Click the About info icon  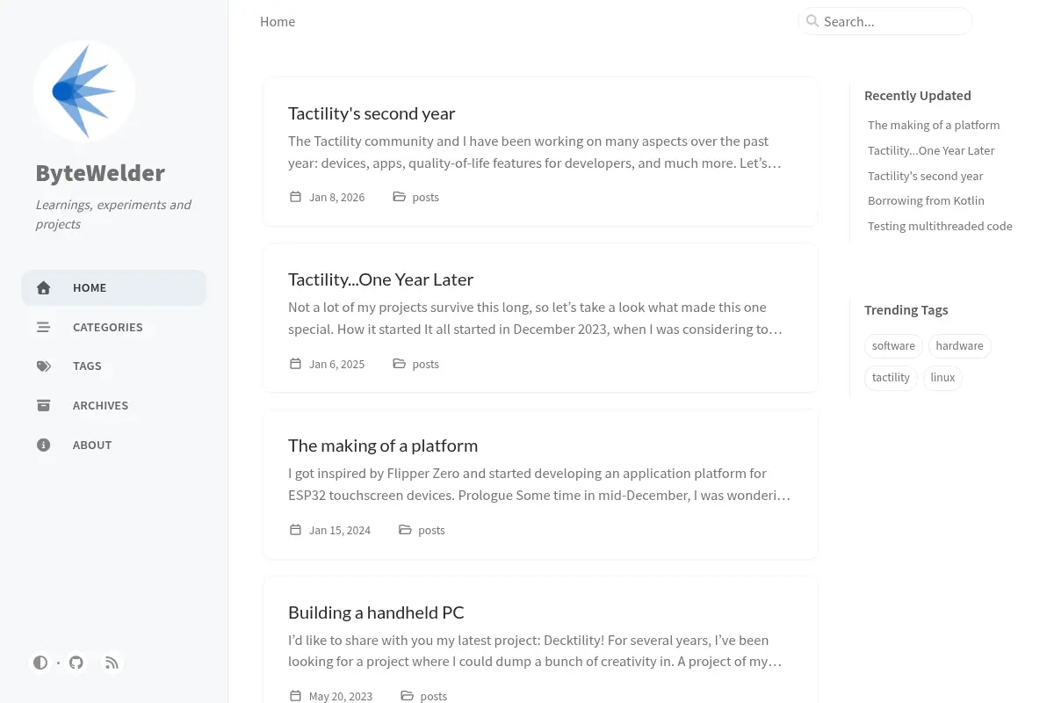(x=43, y=445)
